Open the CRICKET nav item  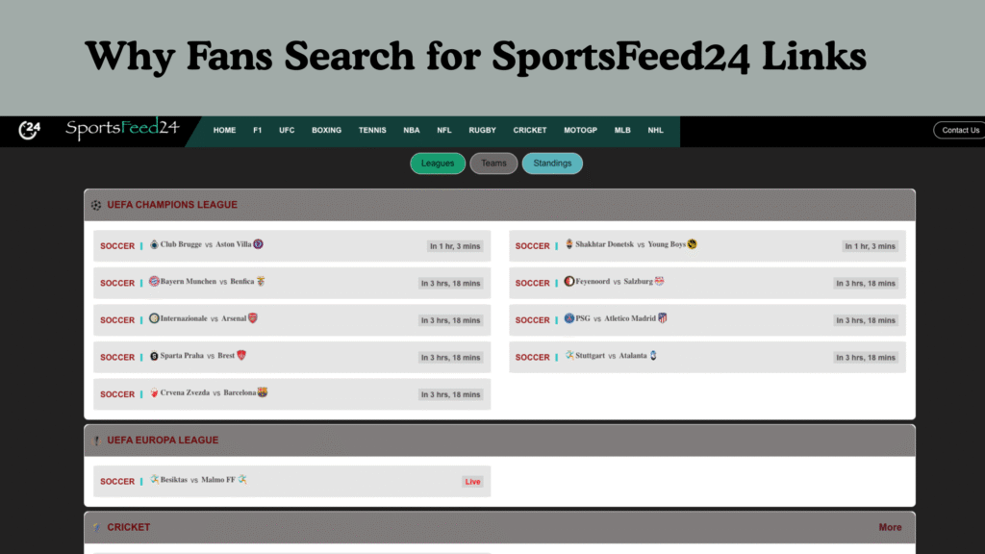530,131
